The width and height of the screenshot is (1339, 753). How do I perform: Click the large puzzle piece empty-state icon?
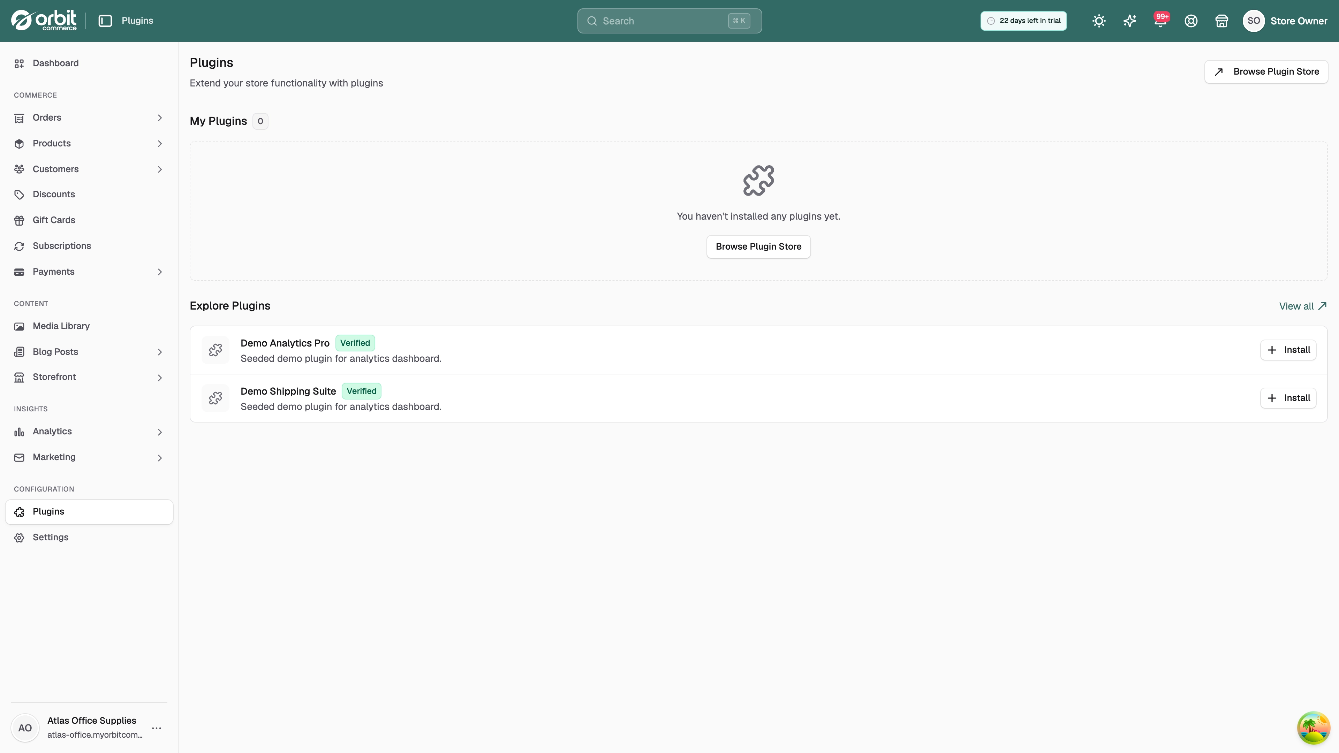(758, 180)
